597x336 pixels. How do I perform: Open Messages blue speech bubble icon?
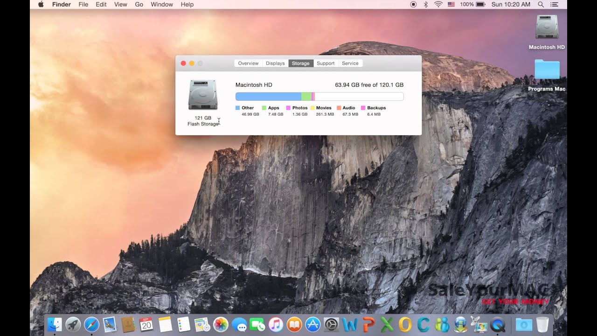pos(239,324)
